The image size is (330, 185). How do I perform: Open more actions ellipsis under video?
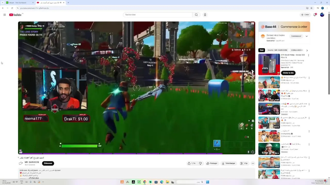pos(253,163)
